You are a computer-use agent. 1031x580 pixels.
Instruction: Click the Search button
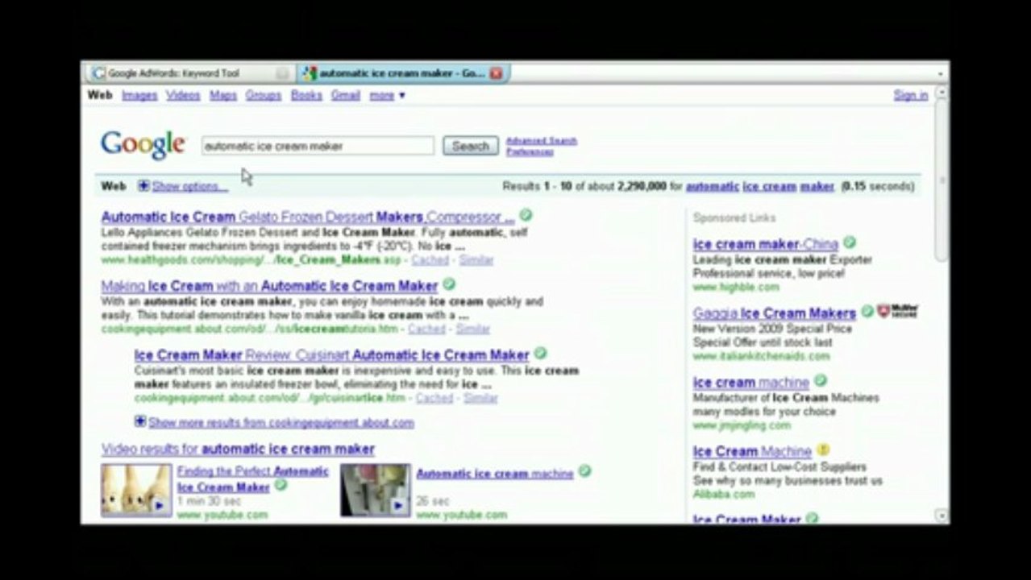(471, 146)
